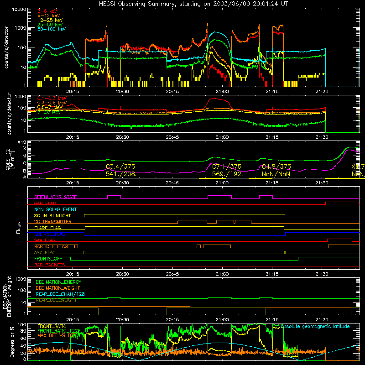Click the 'SC TRANSMITTER' flag label
The width and height of the screenshot is (365, 365).
53,222
